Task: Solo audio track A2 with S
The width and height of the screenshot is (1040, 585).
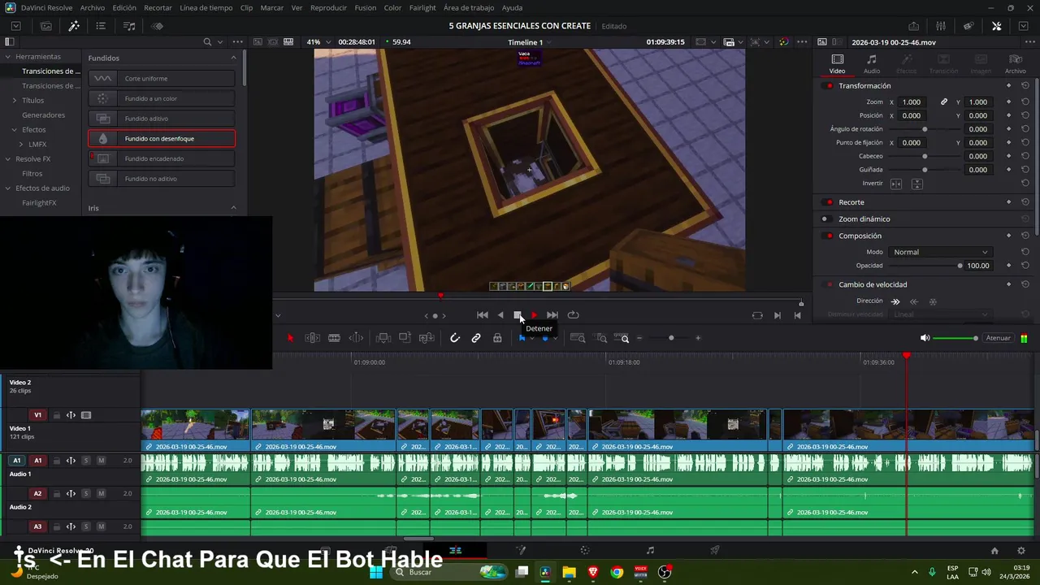Action: [85, 494]
